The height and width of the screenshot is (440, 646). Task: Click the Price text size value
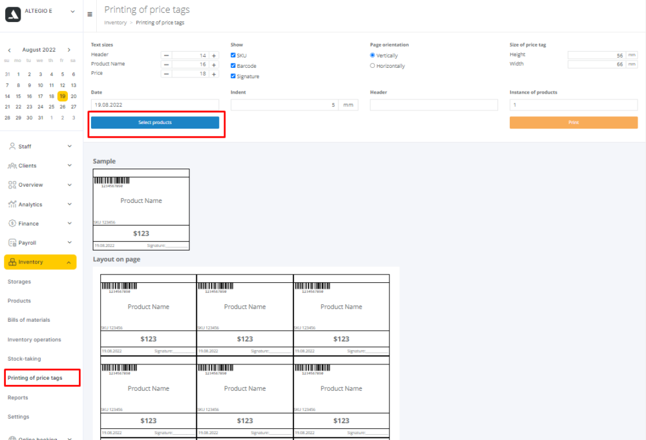(x=190, y=74)
